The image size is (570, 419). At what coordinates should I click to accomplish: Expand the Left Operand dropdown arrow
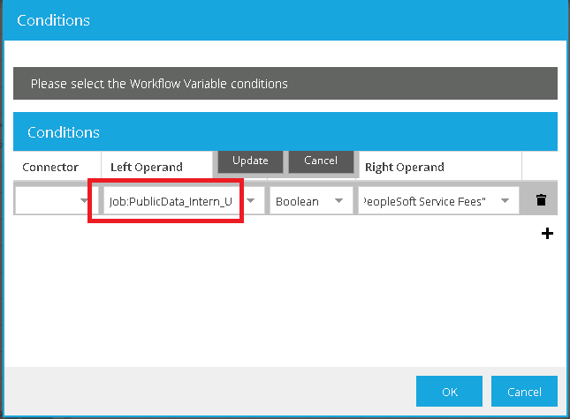pyautogui.click(x=251, y=202)
